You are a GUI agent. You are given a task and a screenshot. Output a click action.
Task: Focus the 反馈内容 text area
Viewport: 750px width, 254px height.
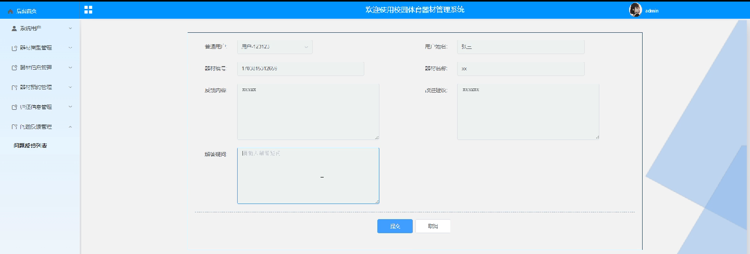[308, 112]
